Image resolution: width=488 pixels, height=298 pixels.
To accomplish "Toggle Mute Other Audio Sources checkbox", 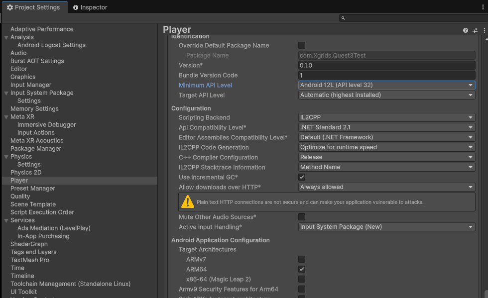I will (302, 217).
